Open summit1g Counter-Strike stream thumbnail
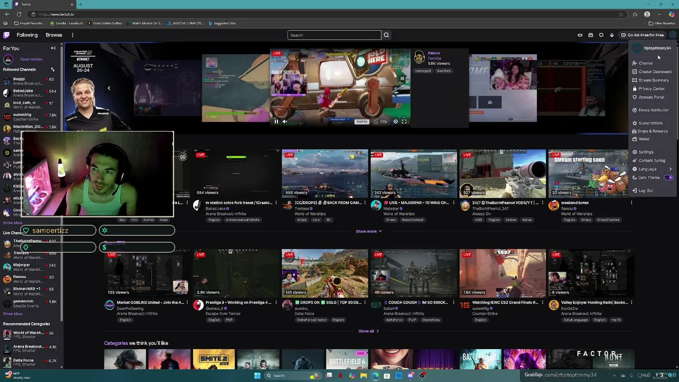The height and width of the screenshot is (382, 679). click(502, 273)
